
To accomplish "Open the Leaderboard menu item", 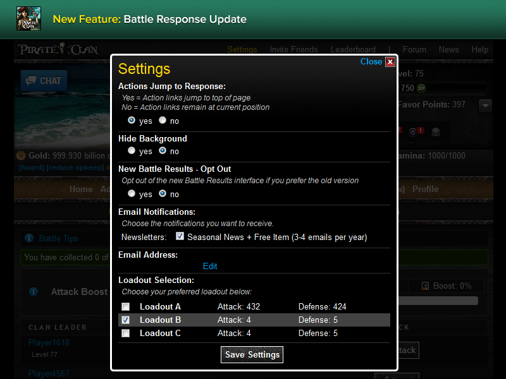I will click(x=353, y=50).
